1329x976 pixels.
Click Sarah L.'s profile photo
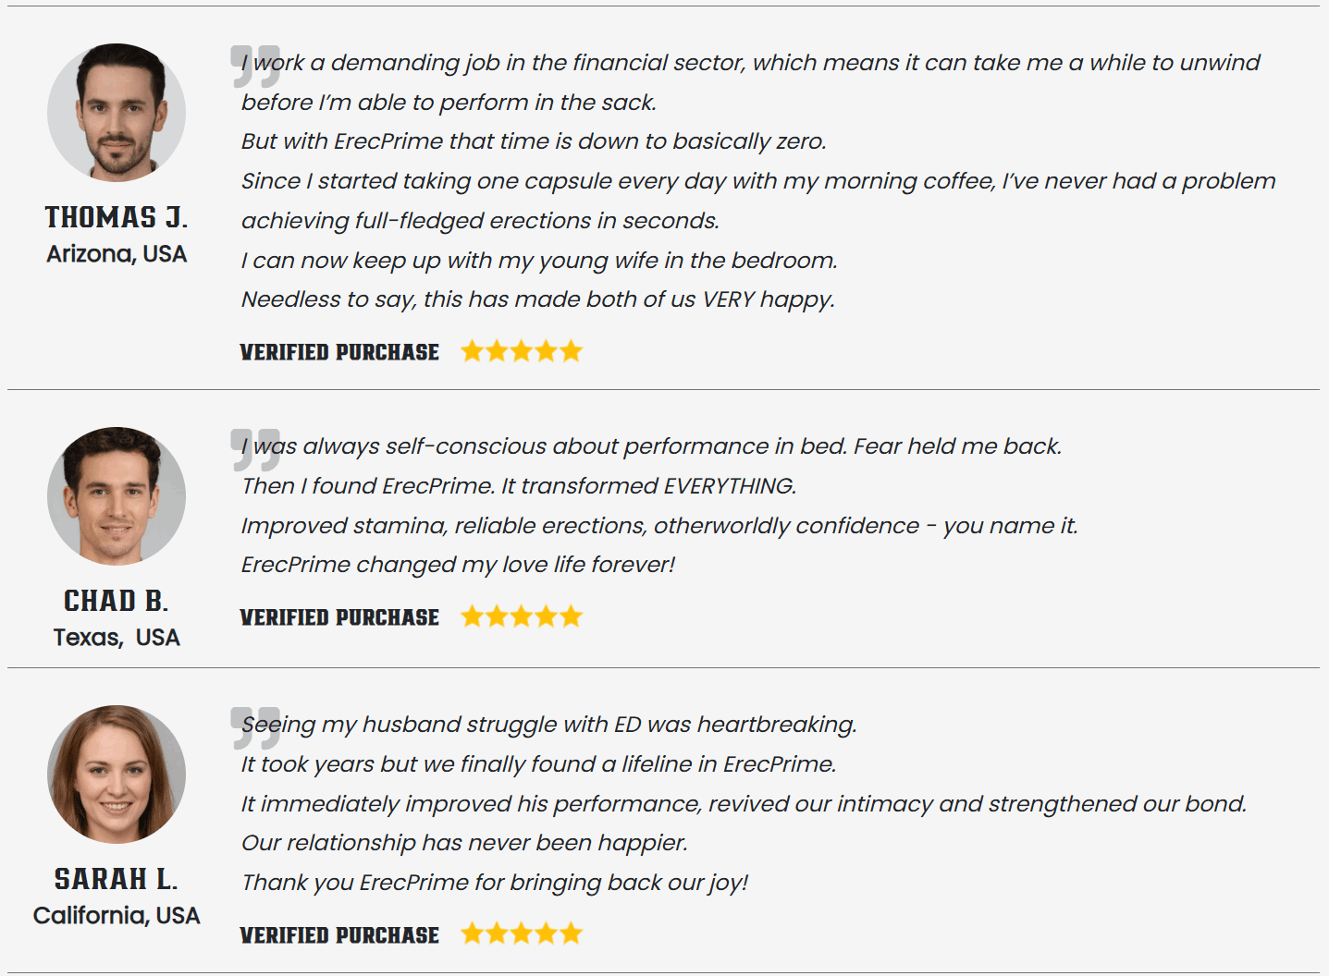(x=117, y=774)
